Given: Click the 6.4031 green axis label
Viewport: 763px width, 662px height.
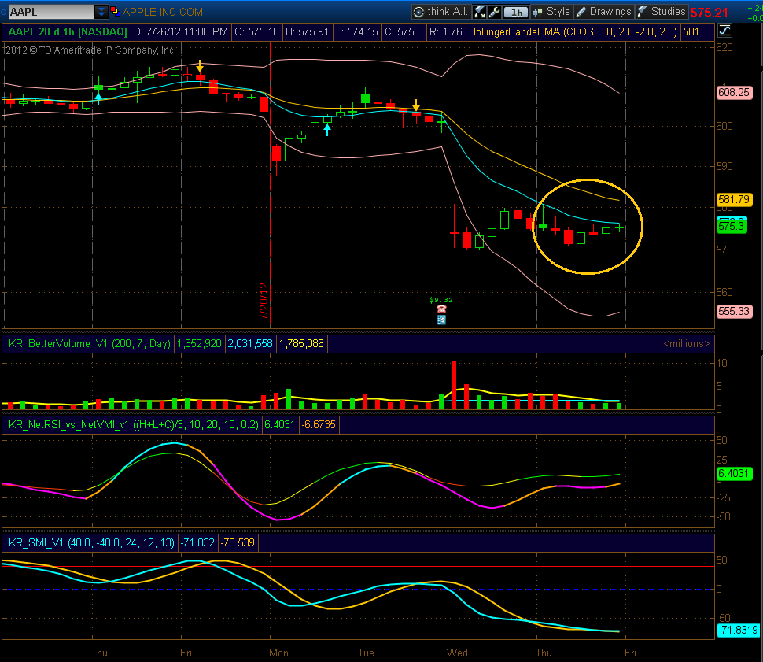Looking at the screenshot, I should tap(734, 474).
